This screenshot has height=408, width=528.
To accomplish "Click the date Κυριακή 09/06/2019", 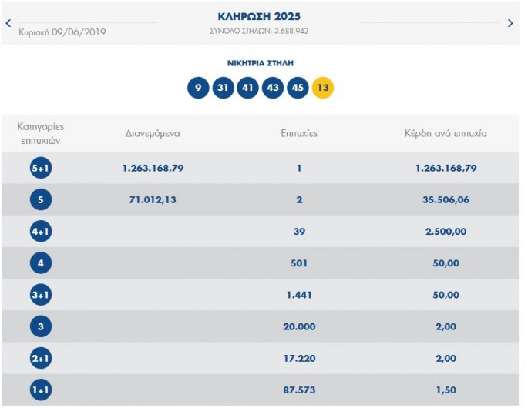I will 62,32.
